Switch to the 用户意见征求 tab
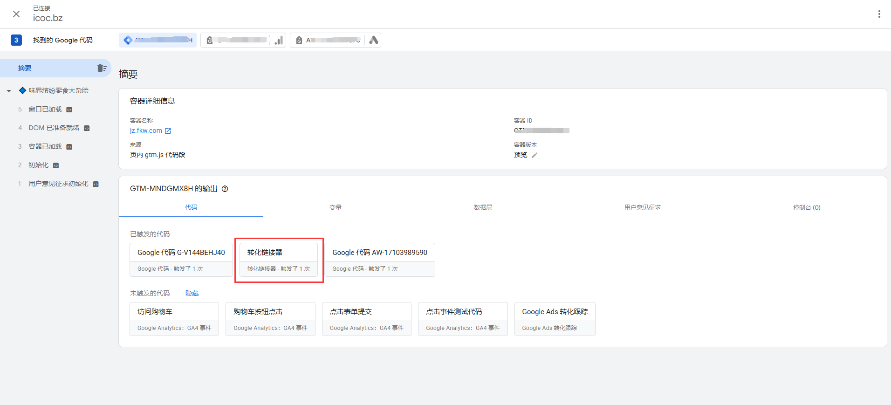891x405 pixels. point(643,207)
